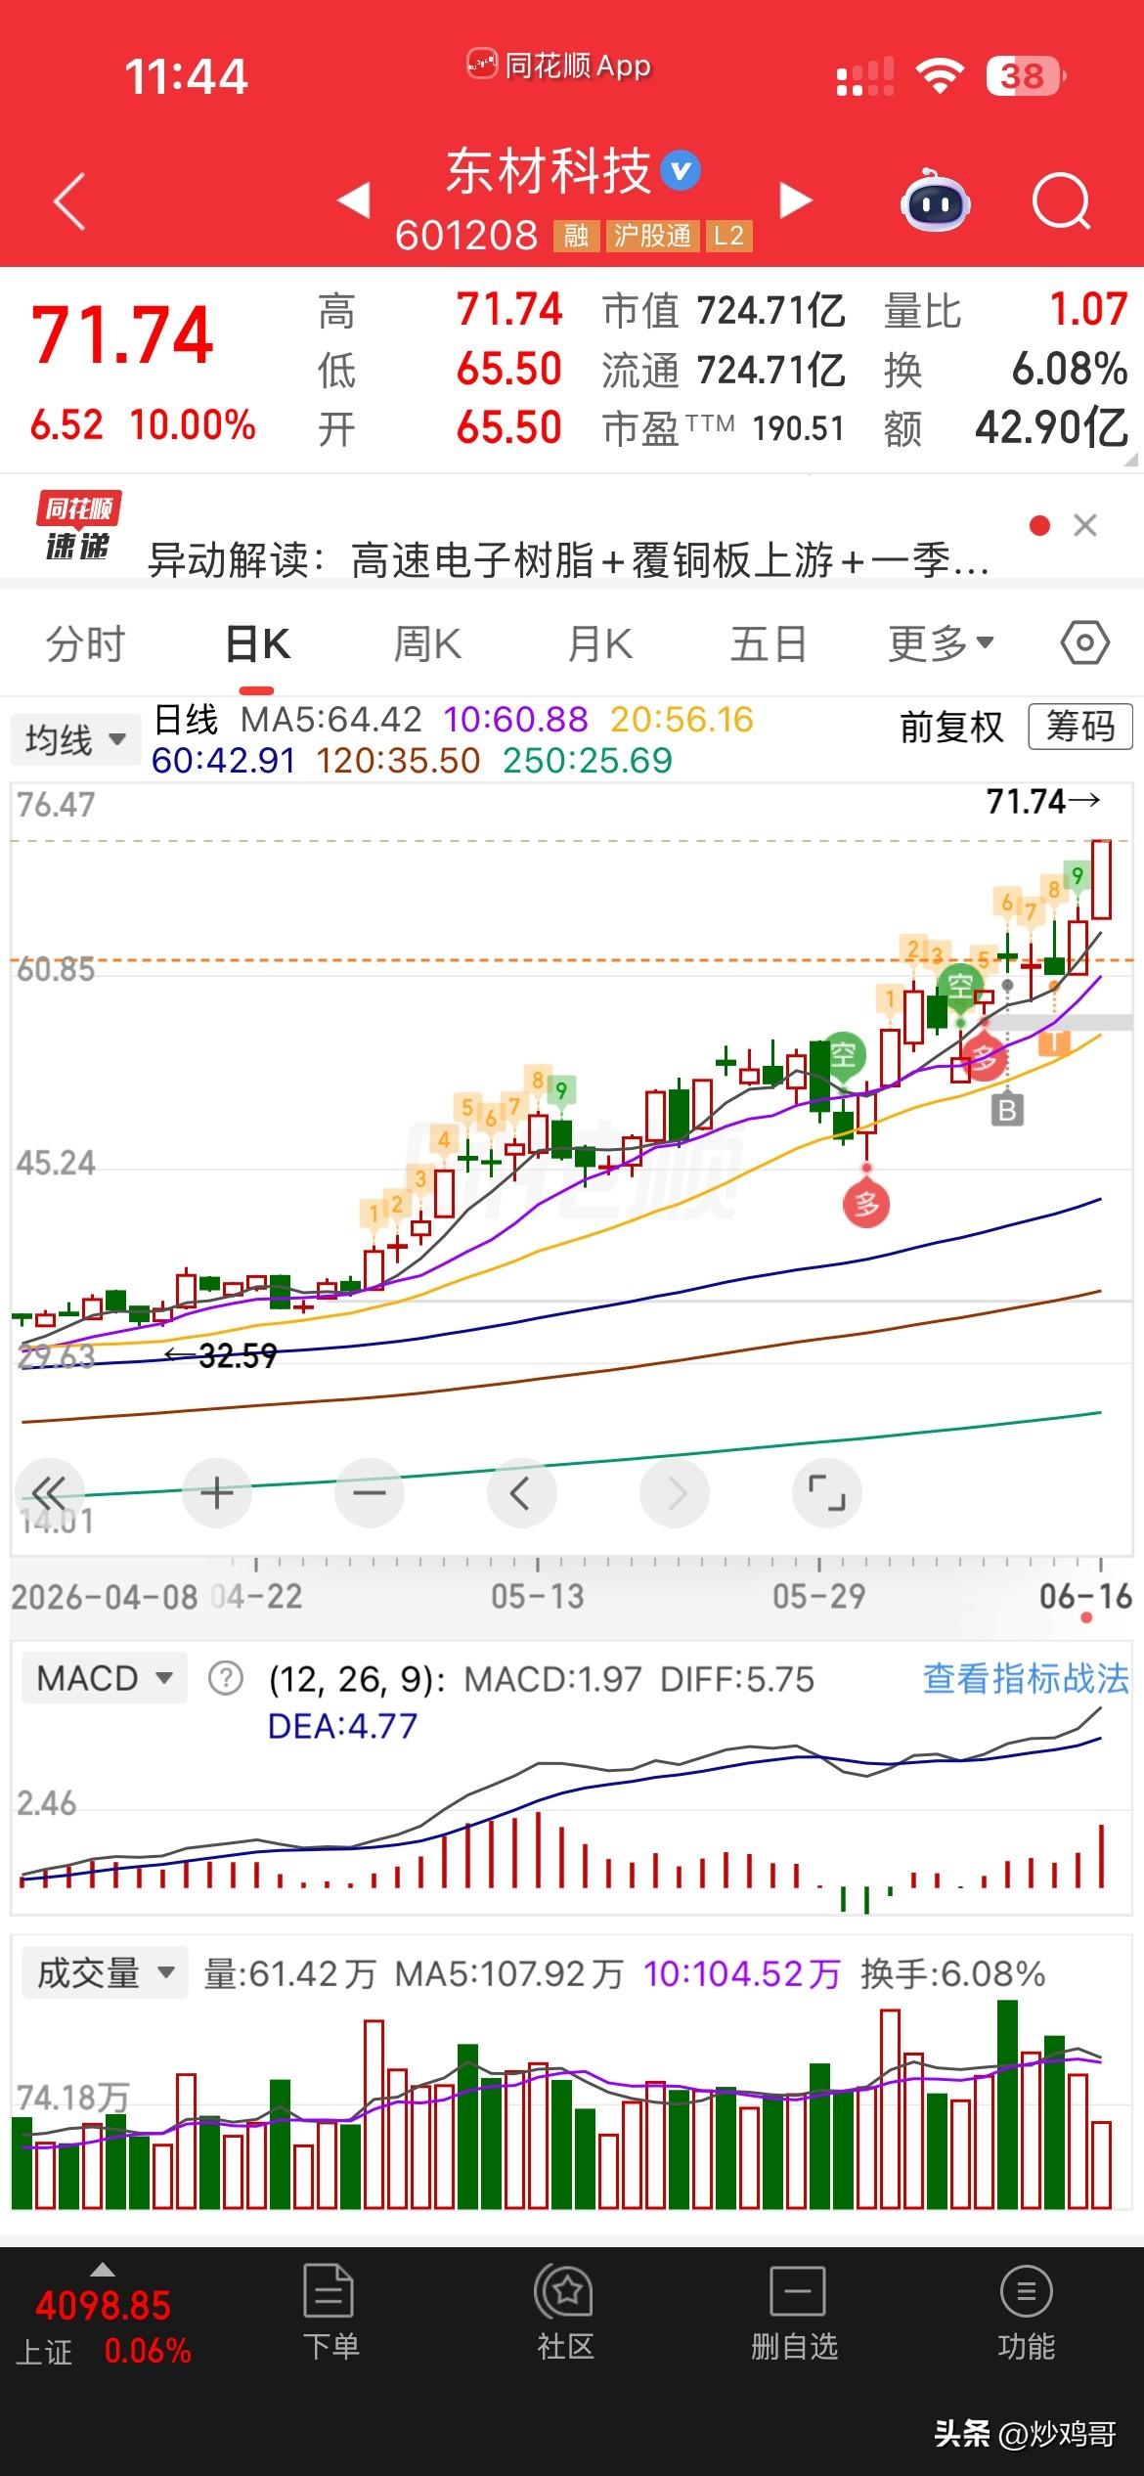This screenshot has width=1144, height=2476.
Task: Open 功能 functions menu icon
Action: tap(1026, 2313)
